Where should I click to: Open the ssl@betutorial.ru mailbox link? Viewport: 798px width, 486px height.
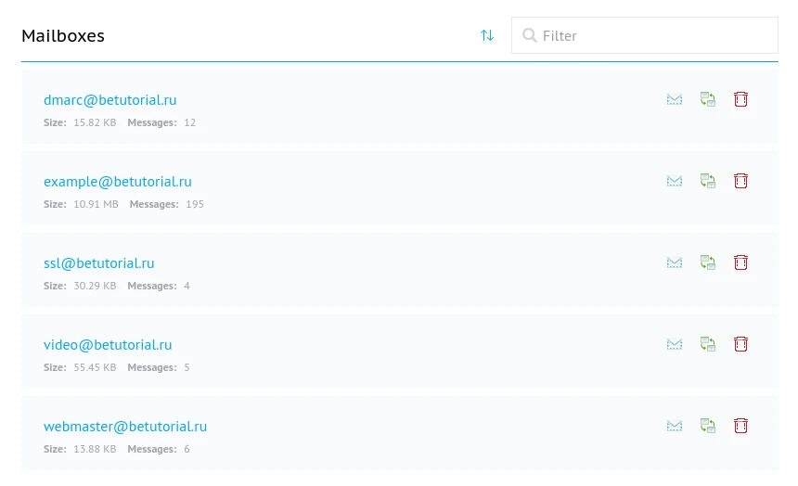point(98,263)
